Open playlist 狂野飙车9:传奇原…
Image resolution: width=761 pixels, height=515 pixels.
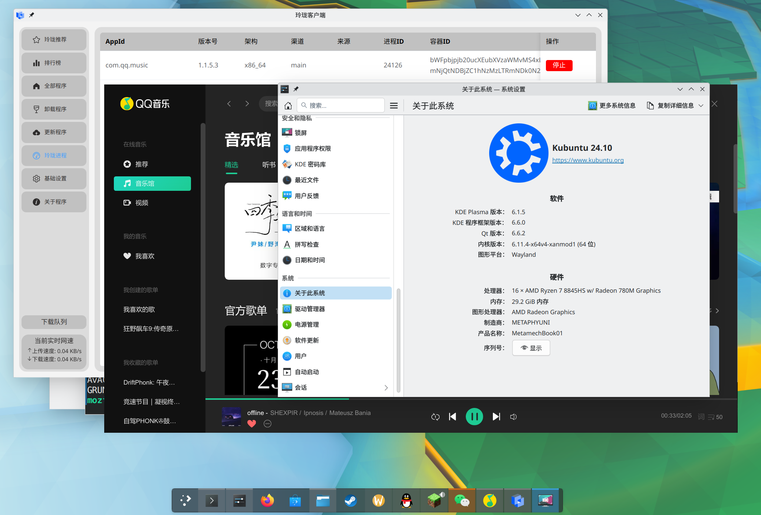pyautogui.click(x=151, y=329)
